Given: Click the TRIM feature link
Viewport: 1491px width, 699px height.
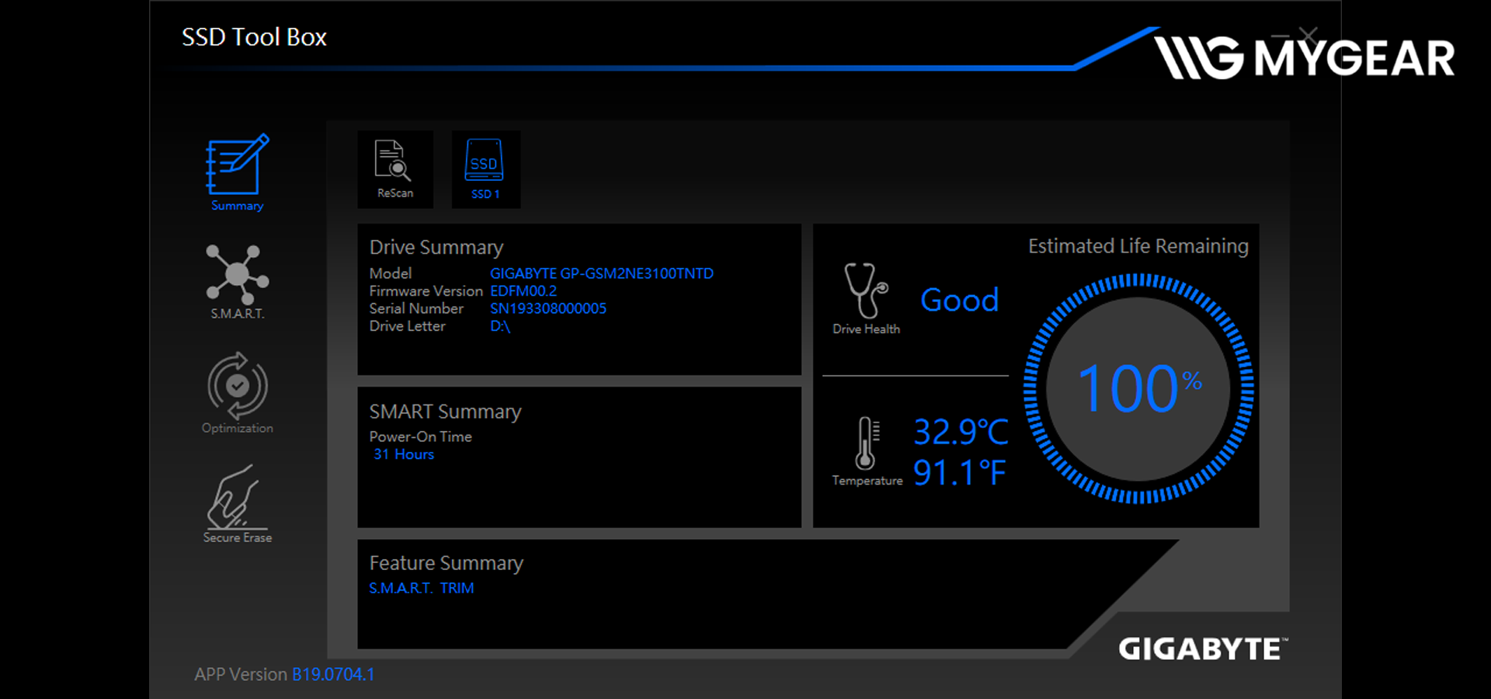Looking at the screenshot, I should coord(457,588).
